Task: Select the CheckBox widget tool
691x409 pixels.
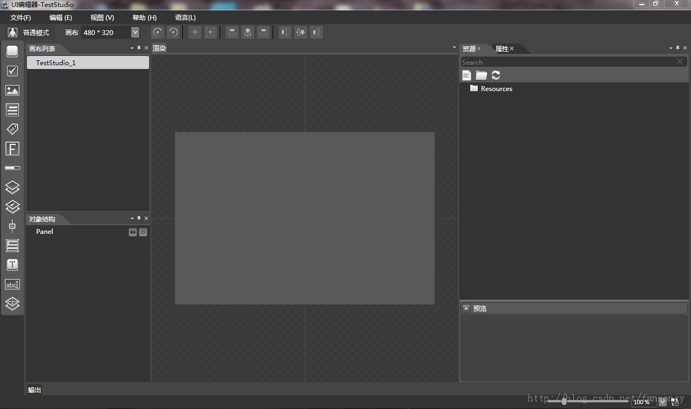Action: (x=12, y=71)
